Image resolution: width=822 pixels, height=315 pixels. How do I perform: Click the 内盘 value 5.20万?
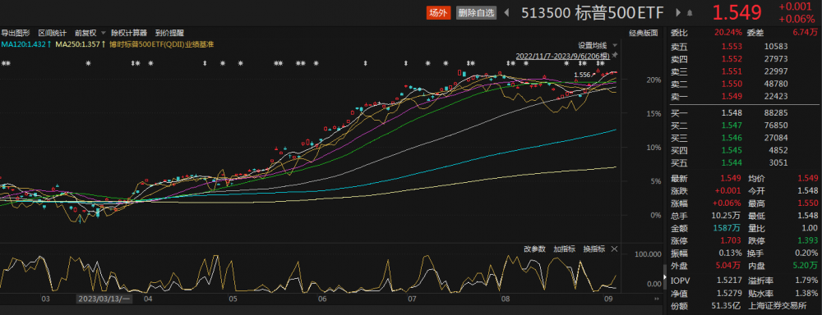click(806, 266)
